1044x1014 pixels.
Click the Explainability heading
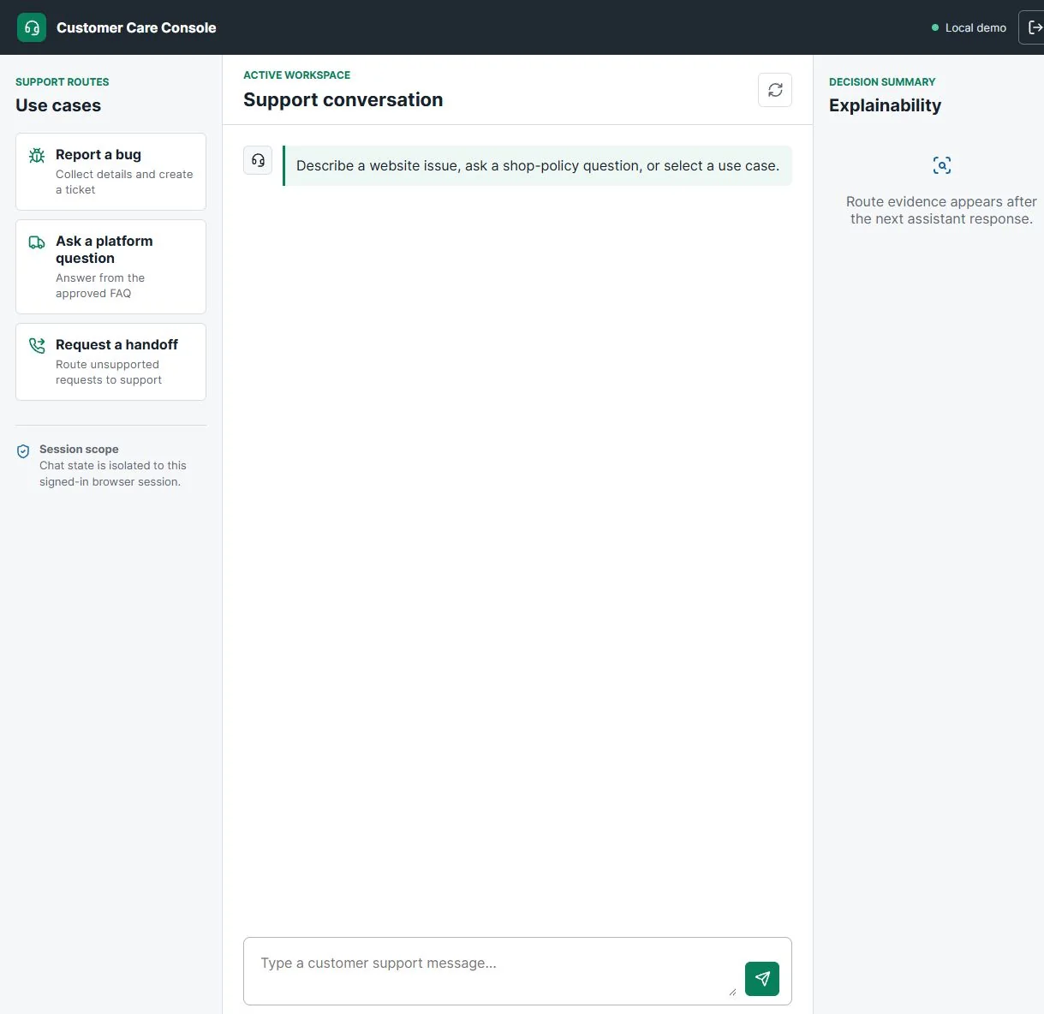(x=885, y=105)
